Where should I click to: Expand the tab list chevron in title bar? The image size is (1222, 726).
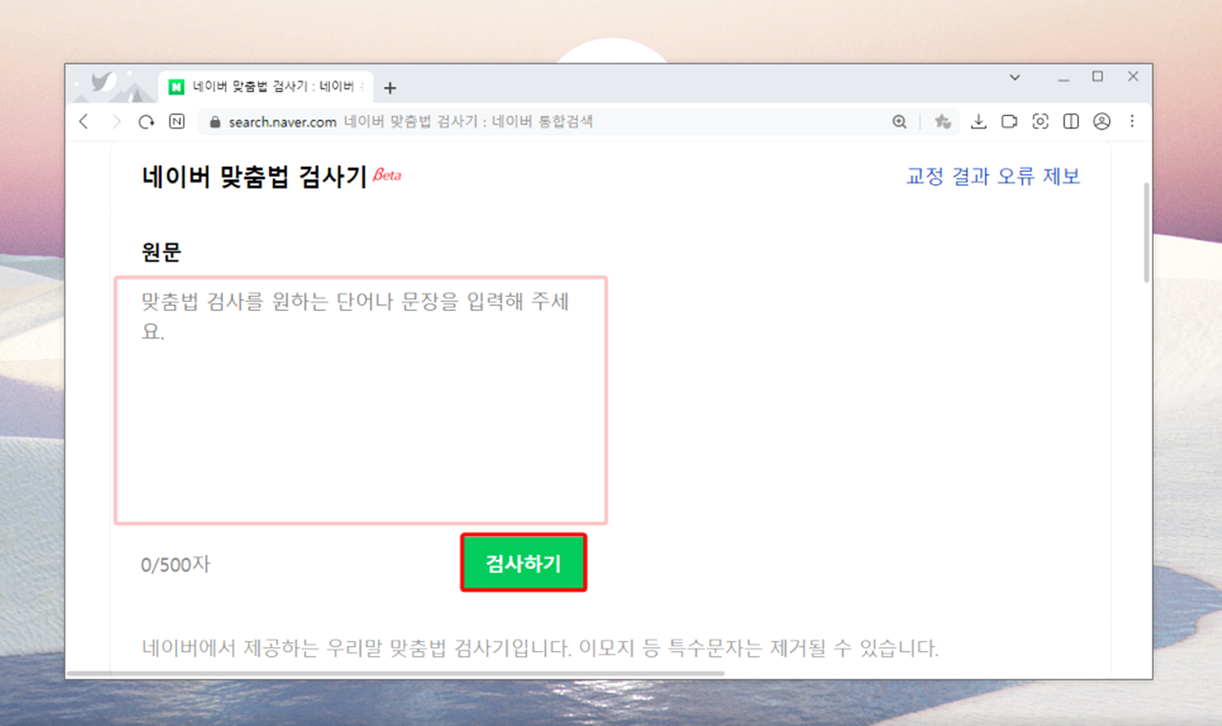(x=1015, y=78)
